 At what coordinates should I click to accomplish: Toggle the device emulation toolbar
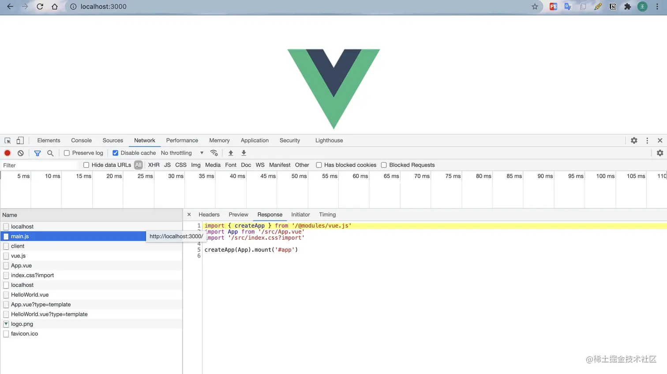point(19,140)
